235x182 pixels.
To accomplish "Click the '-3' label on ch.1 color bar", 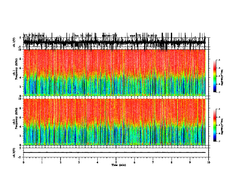I will (x=219, y=60).
